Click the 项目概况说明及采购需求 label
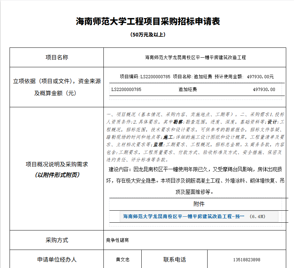The width and height of the screenshot is (294, 268). 57,164
